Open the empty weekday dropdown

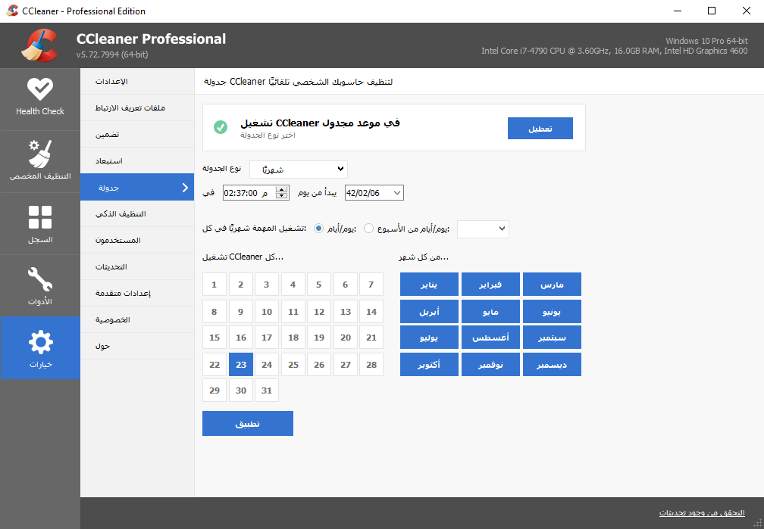[x=483, y=229]
